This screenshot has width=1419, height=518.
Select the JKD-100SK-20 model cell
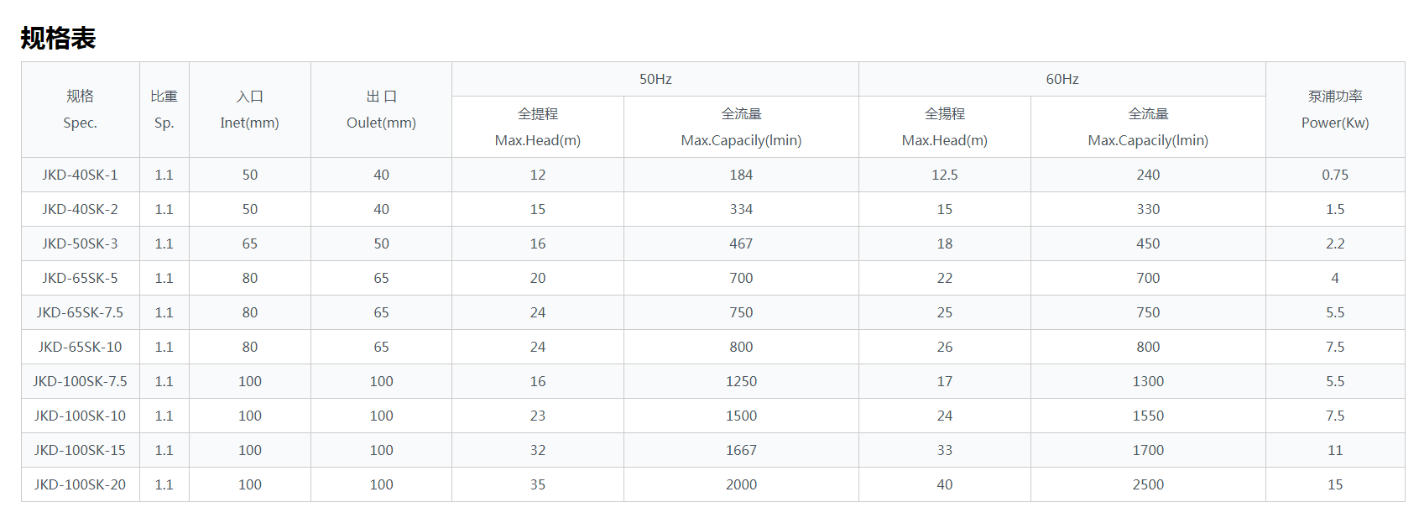click(80, 484)
